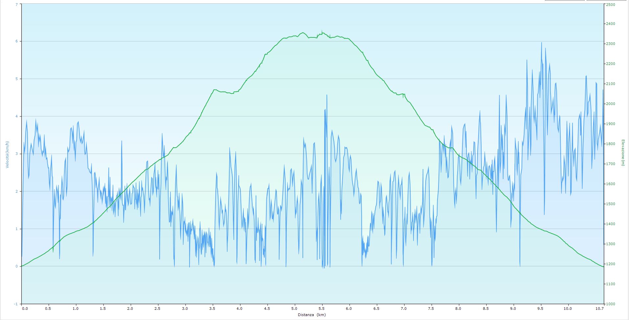Click the 2100 elevation axis label
Image resolution: width=629 pixels, height=320 pixels.
point(611,84)
